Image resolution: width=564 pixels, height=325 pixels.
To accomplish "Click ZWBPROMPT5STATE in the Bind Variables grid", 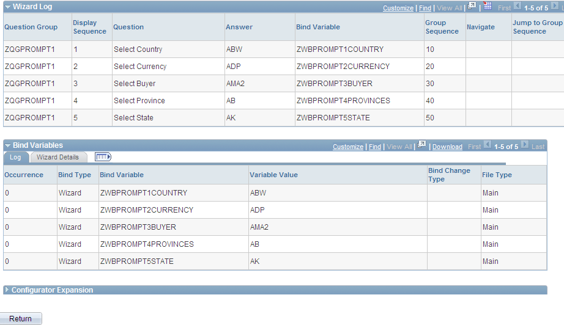I will click(x=137, y=261).
